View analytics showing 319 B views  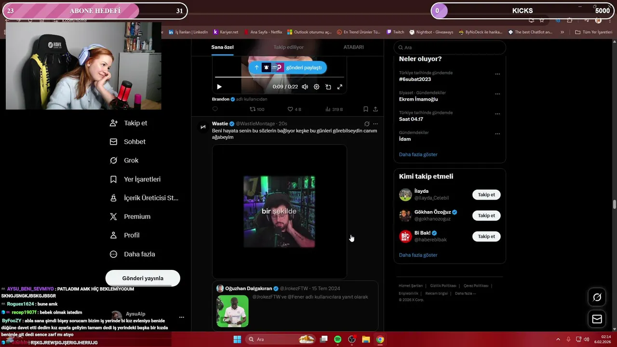click(x=334, y=109)
